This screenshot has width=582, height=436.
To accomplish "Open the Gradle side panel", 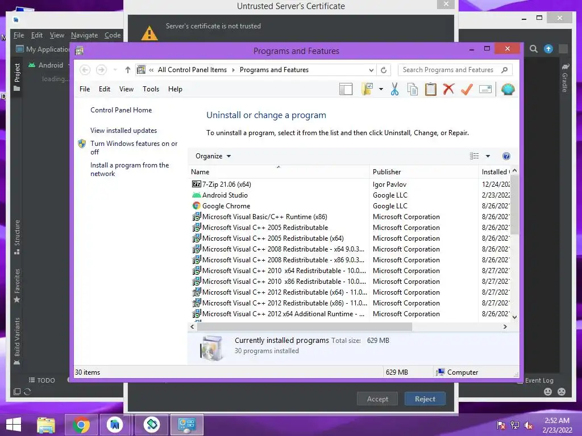I will click(564, 78).
